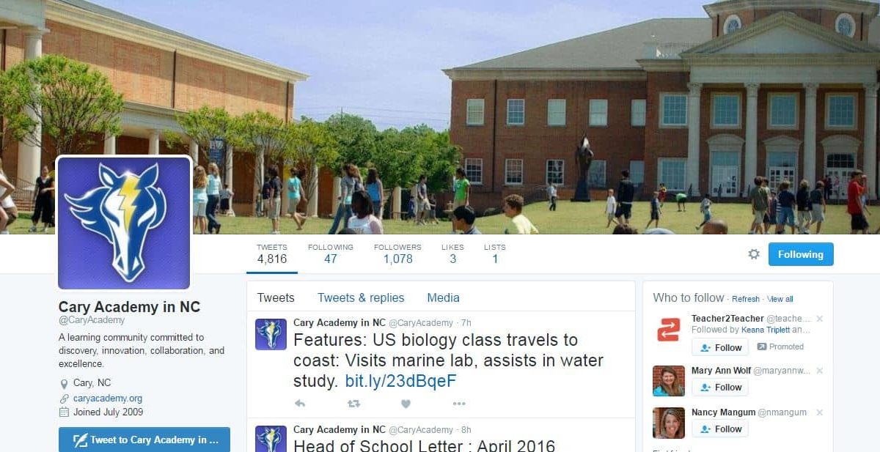This screenshot has width=880, height=452.
Task: Dismiss the Teacher2Teacher follow suggestion
Action: (x=820, y=319)
